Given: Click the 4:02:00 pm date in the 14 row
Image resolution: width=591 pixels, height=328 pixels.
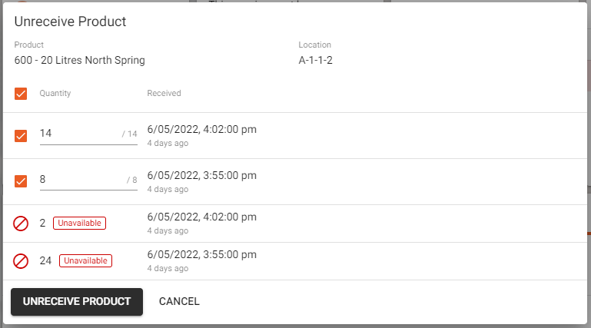Looking at the screenshot, I should [x=201, y=130].
